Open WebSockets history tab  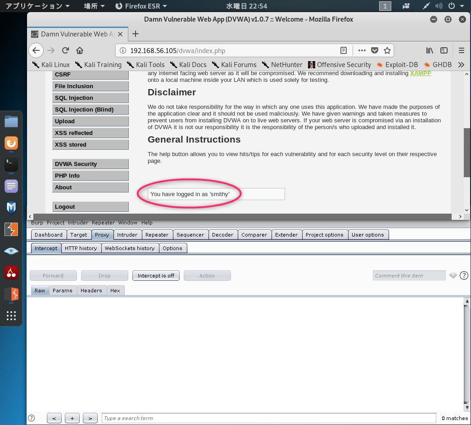tap(130, 248)
